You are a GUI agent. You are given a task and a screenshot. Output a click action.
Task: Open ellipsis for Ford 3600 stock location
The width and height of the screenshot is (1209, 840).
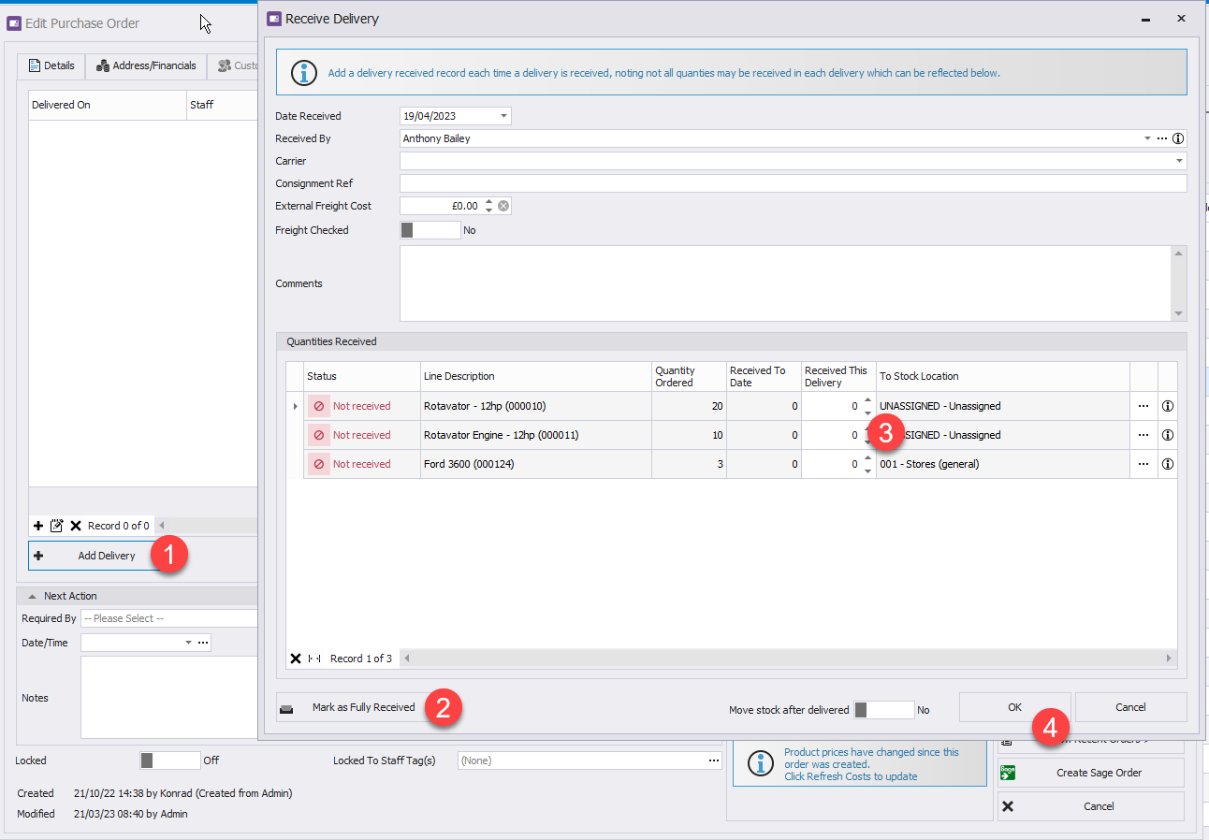(x=1143, y=464)
